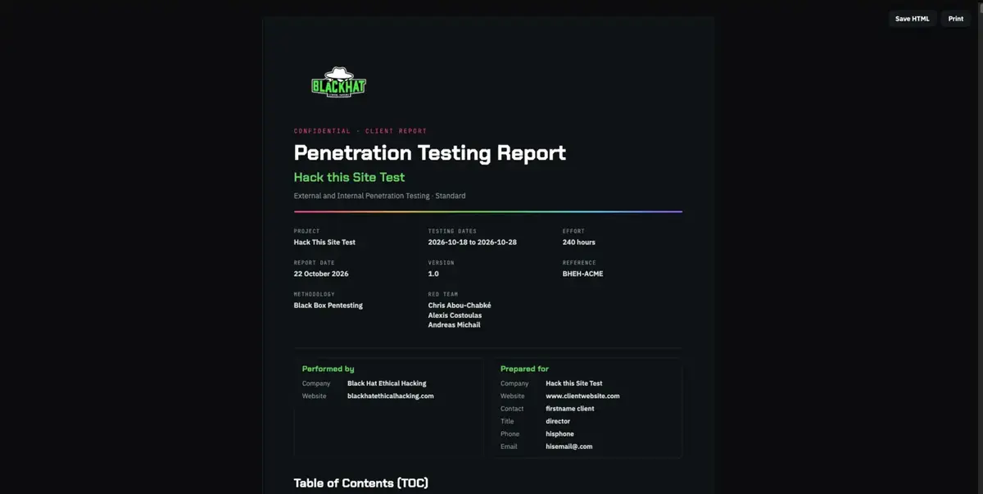Open www.clientwebsite.com website text
983x494 pixels.
(x=582, y=396)
